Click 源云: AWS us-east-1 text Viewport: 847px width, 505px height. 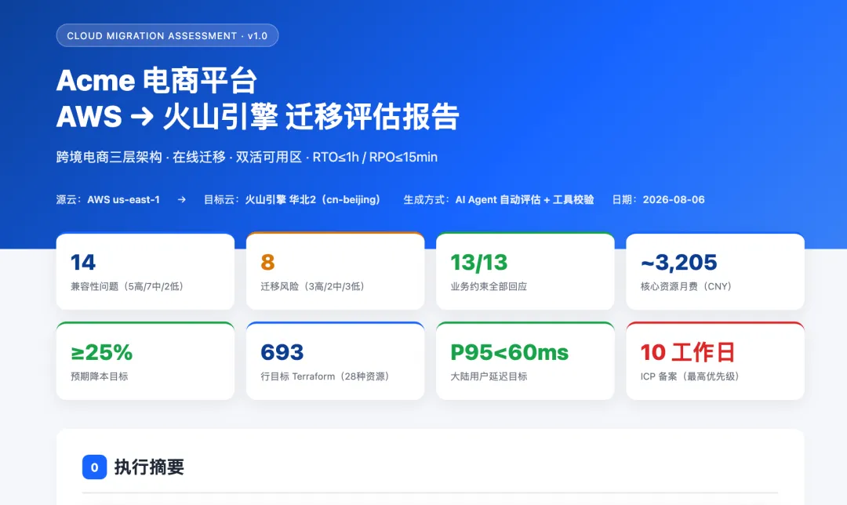[108, 200]
